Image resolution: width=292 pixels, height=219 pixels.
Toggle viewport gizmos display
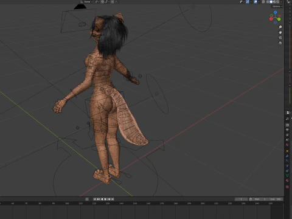point(248,2)
